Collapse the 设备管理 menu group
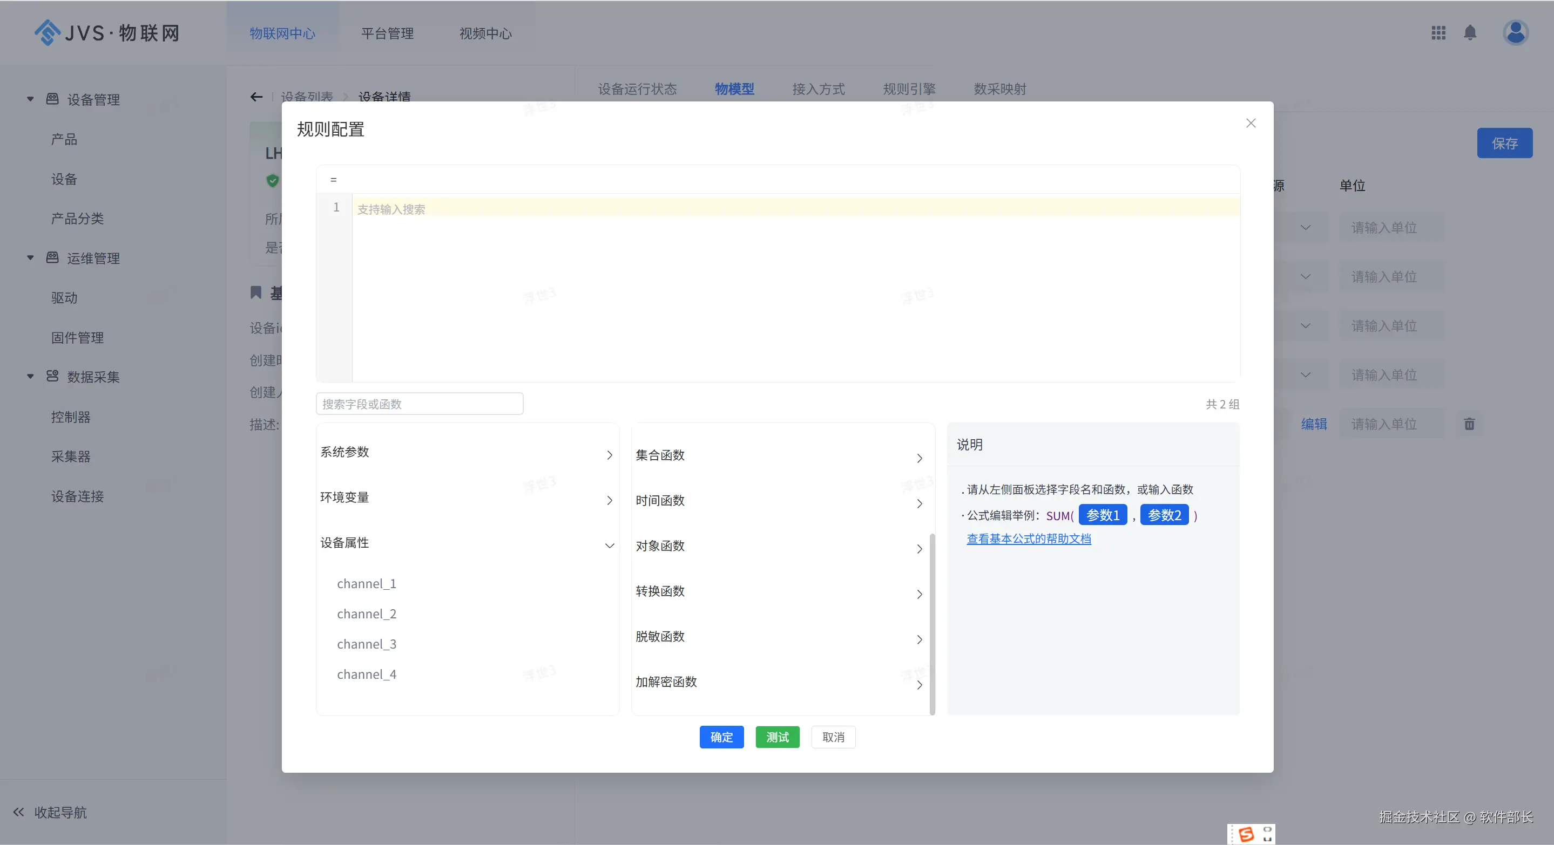Screen dimensions: 1554x845 point(30,99)
